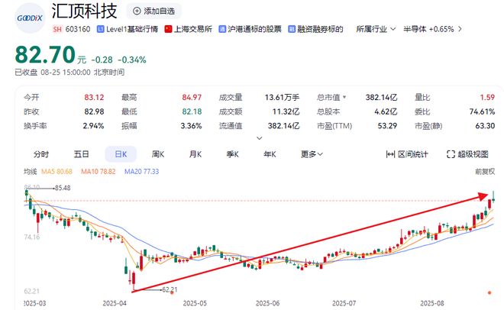Click the 昨收 value 82.98
Viewport: 504px width, 310px height.
coord(94,111)
